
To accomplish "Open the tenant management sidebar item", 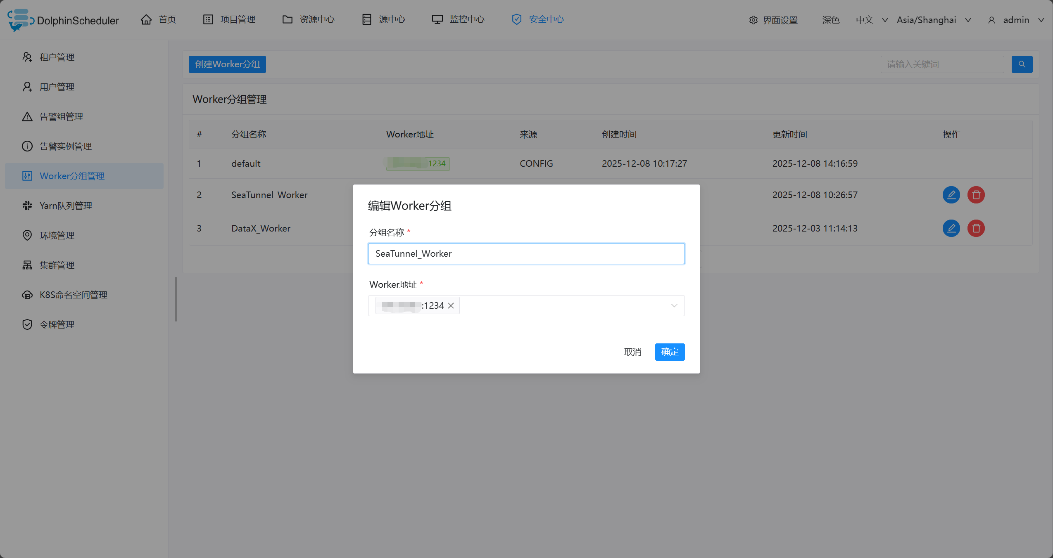I will (x=57, y=57).
